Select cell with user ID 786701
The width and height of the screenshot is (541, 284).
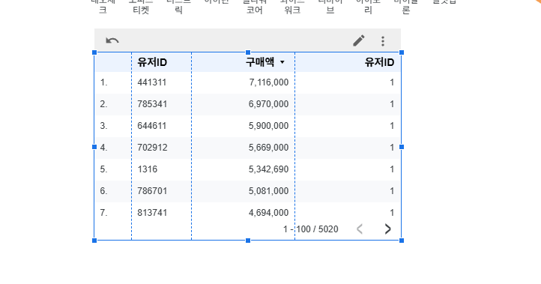point(152,191)
